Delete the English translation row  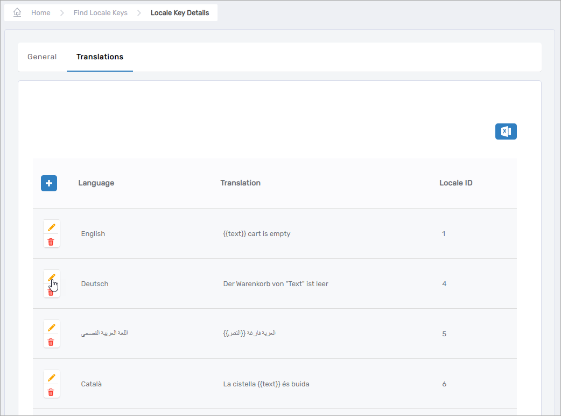pyautogui.click(x=51, y=241)
